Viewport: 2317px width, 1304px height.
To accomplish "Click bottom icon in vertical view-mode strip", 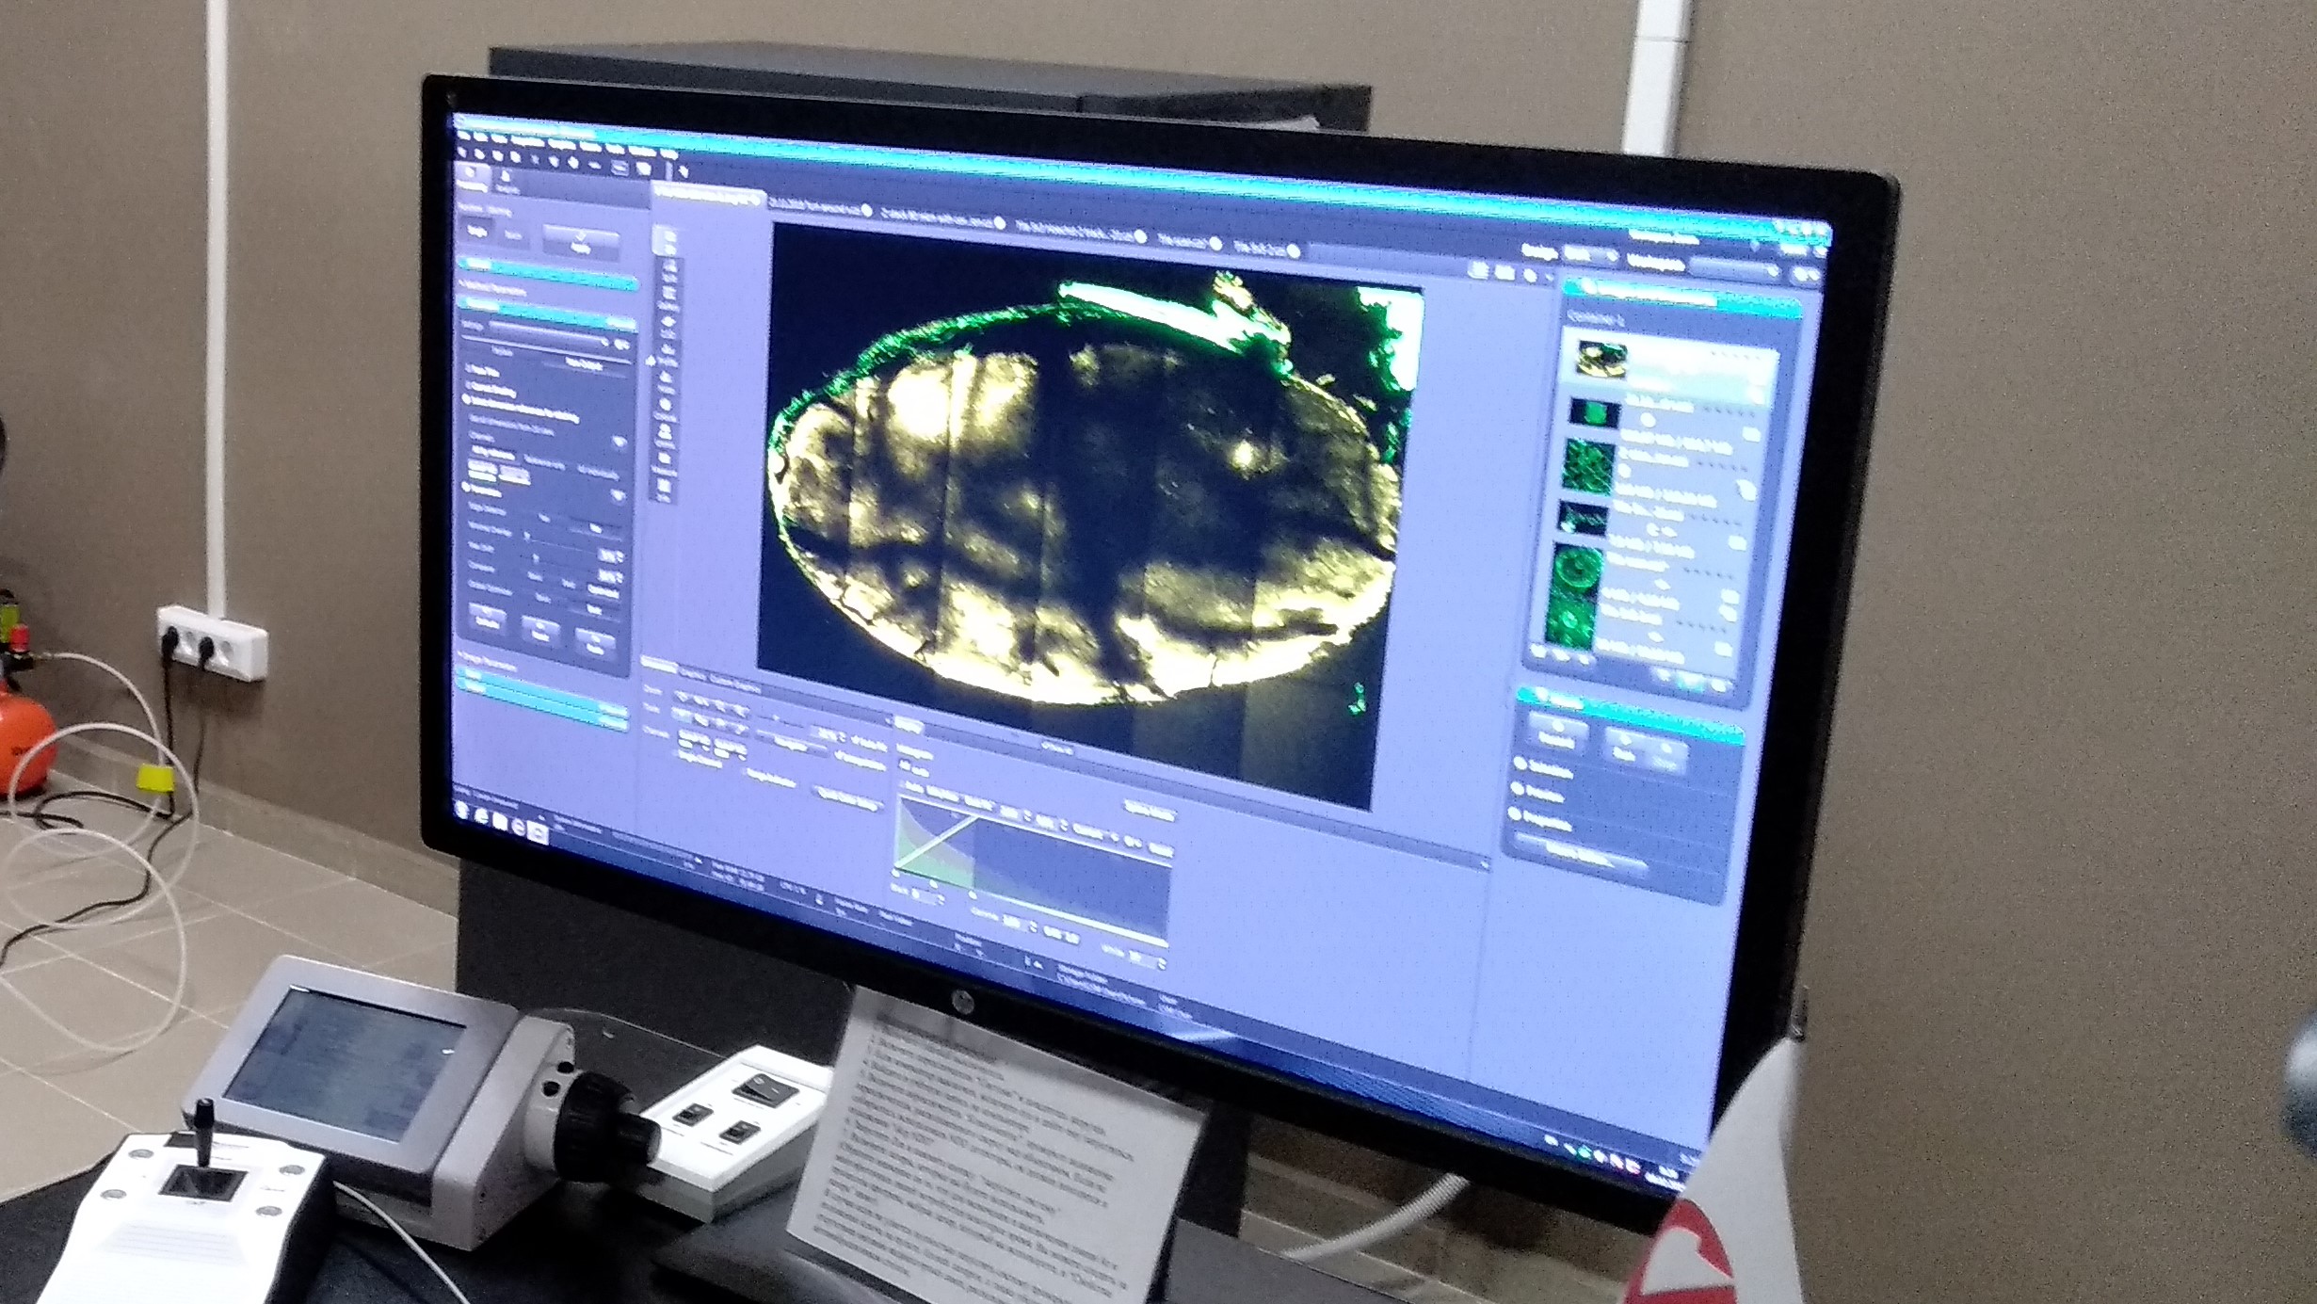I will (664, 491).
